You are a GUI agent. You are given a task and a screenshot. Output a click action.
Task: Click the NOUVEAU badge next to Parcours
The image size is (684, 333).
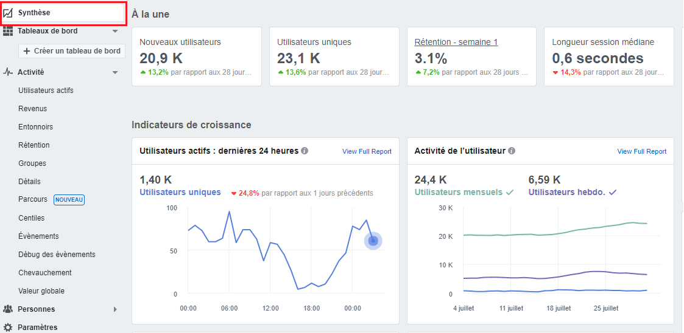click(69, 200)
